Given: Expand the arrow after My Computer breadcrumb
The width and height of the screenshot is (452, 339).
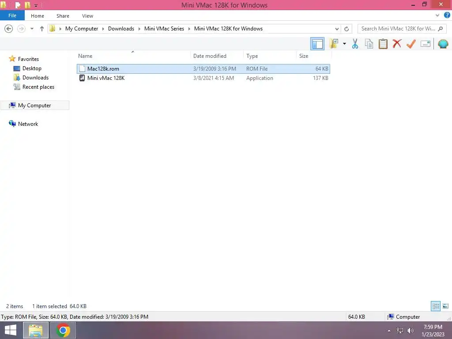Looking at the screenshot, I should point(103,29).
